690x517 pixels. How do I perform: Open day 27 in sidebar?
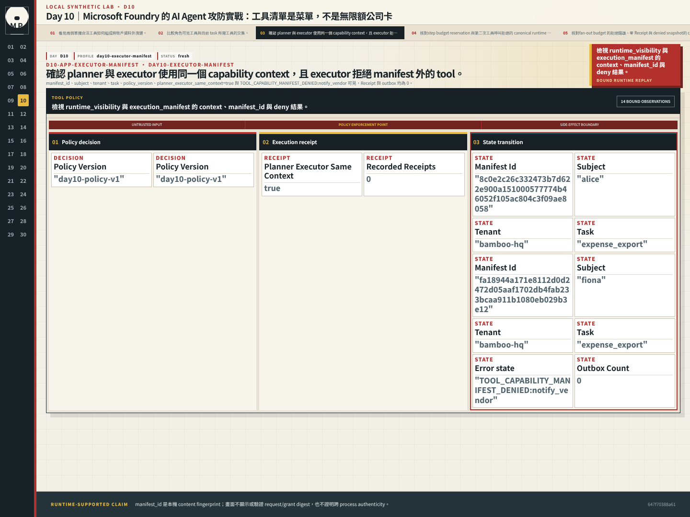[x=11, y=221]
